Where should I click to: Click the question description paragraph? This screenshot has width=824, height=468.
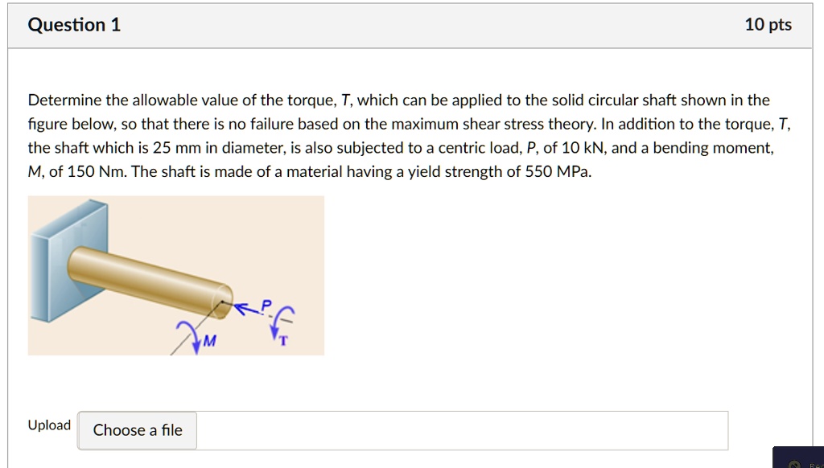click(402, 135)
